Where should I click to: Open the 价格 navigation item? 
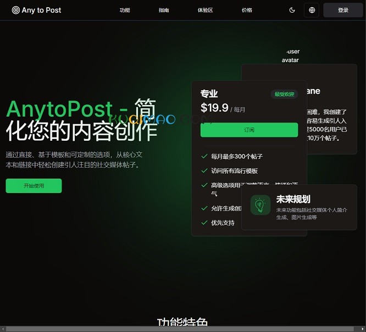(x=247, y=10)
